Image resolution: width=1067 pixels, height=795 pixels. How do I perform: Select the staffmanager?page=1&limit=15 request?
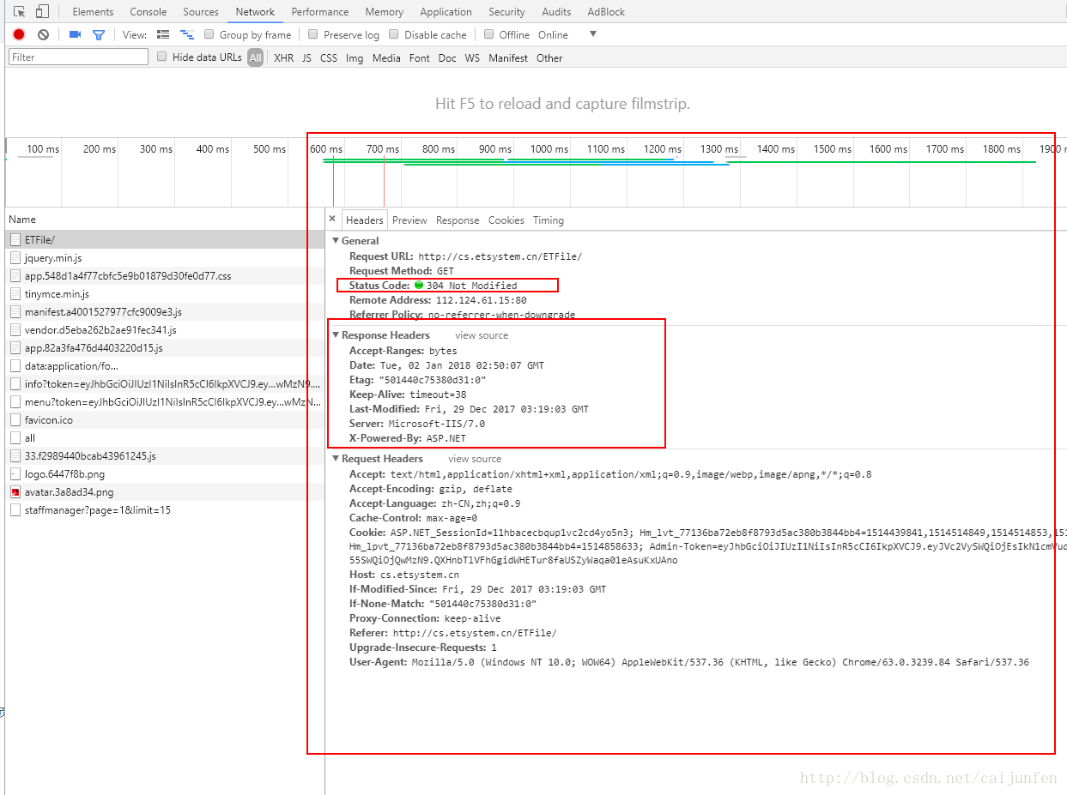(x=163, y=510)
